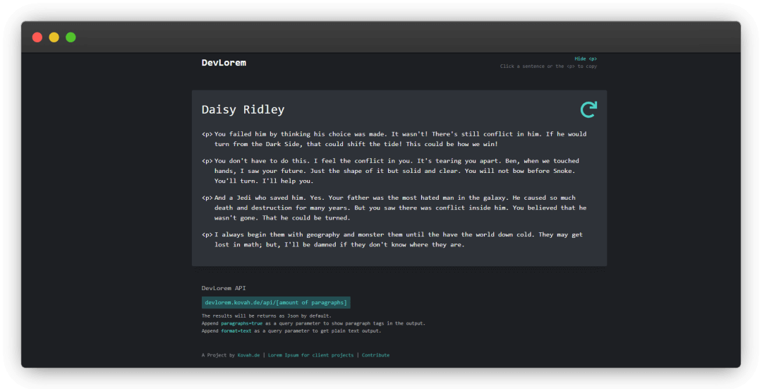Copy sentence 'There's still conflict in him.'
The image size is (762, 389).
tap(486, 134)
